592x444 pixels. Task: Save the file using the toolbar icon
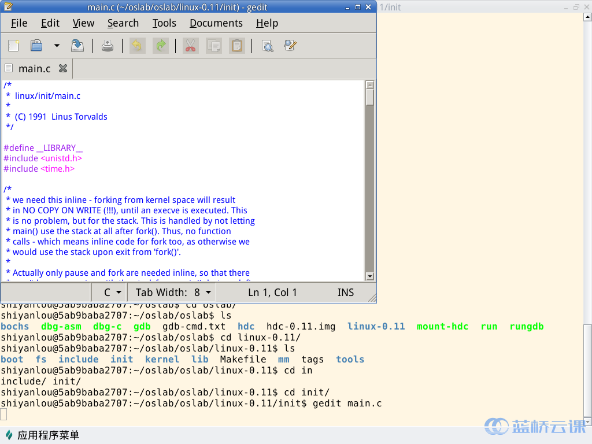pyautogui.click(x=77, y=46)
